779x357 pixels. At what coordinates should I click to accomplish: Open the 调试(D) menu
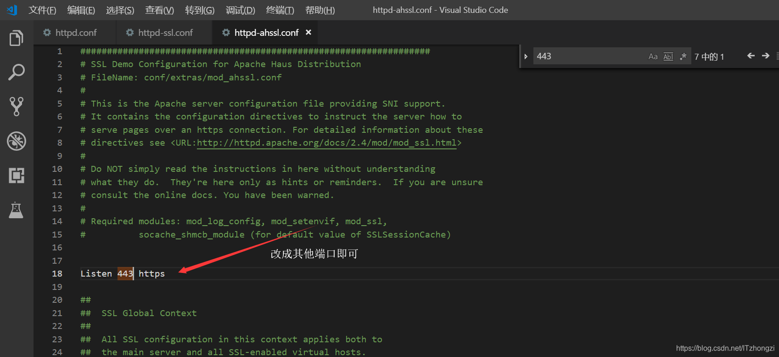tap(241, 10)
